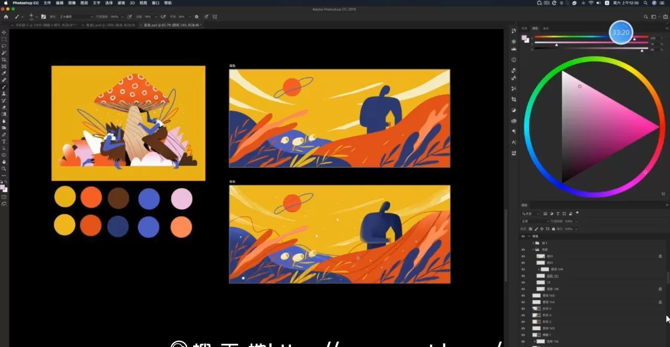Select the Hand tool
This screenshot has width=670, height=347.
click(x=4, y=162)
